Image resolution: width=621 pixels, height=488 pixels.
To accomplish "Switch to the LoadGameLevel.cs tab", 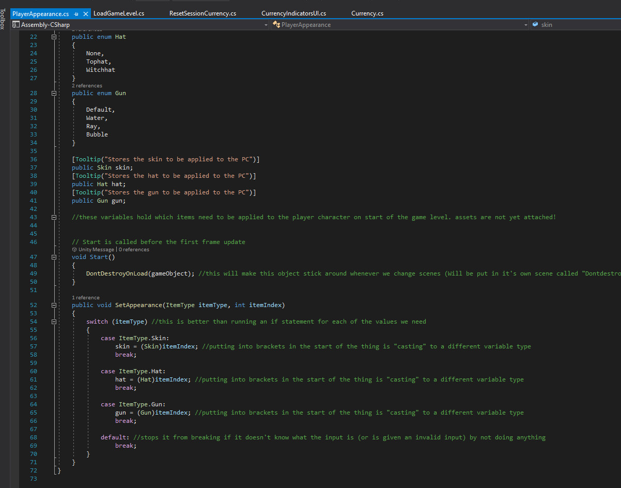I will pos(119,13).
